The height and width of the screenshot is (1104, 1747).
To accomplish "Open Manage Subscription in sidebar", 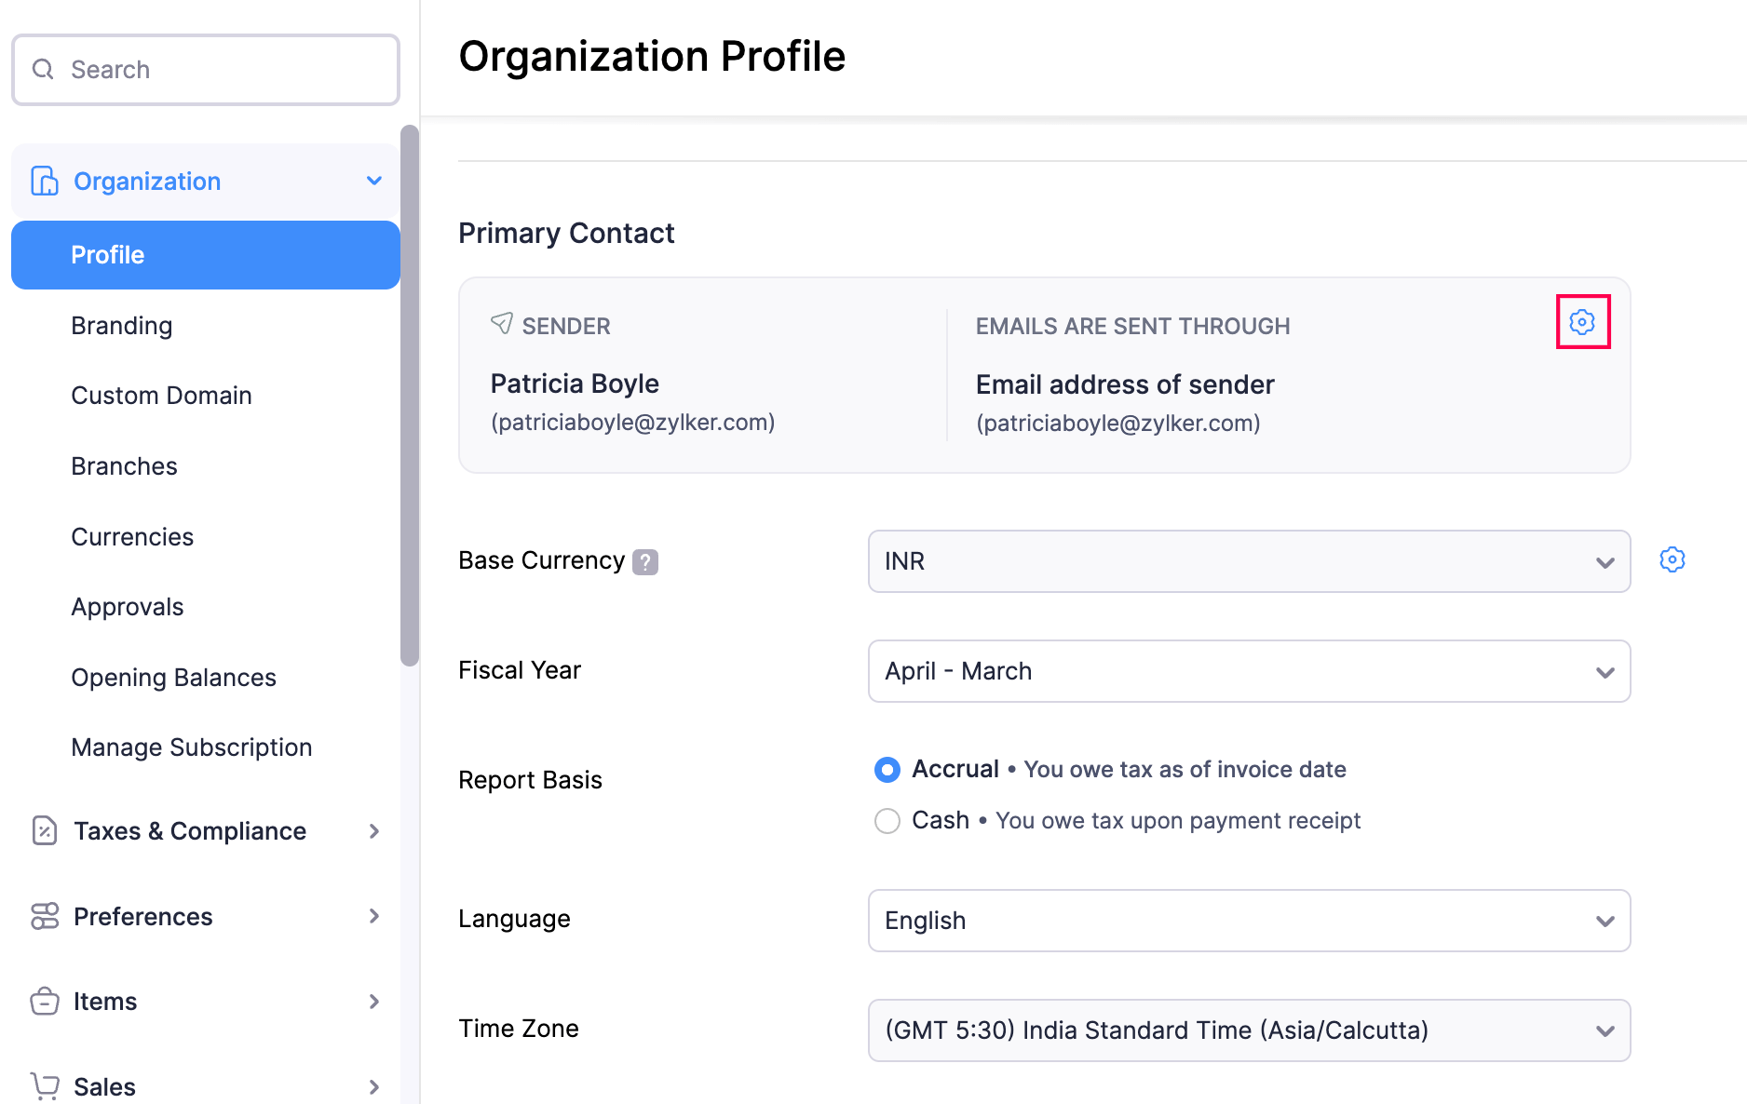I will pos(191,747).
